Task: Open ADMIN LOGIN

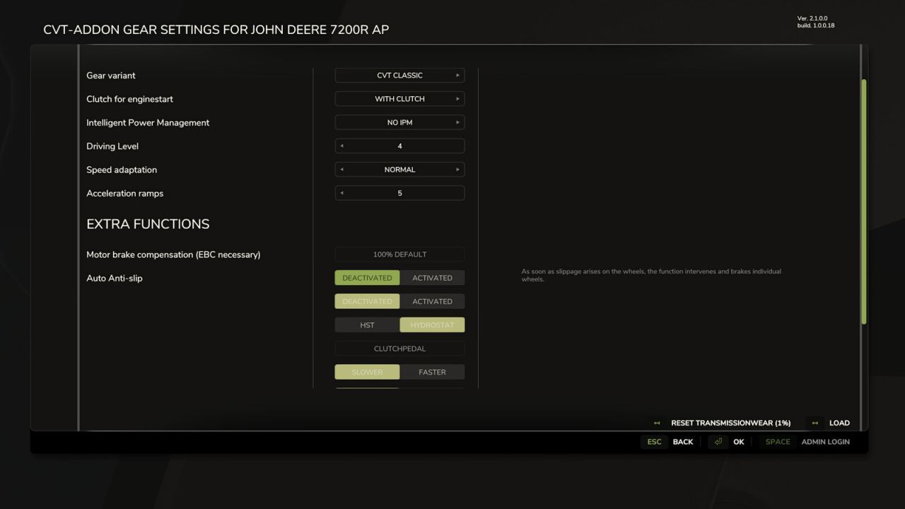Action: point(825,441)
